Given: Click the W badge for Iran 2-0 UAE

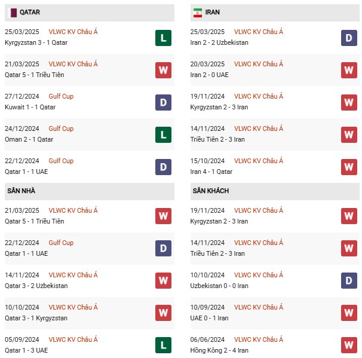Looking at the screenshot, I should point(349,70).
